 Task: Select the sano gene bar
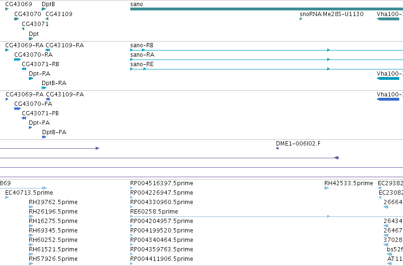(267, 9)
